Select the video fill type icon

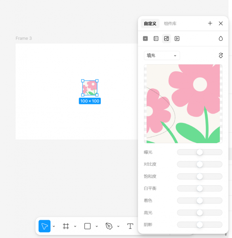pos(177,38)
